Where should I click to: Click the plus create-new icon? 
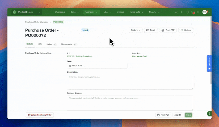click(x=182, y=12)
